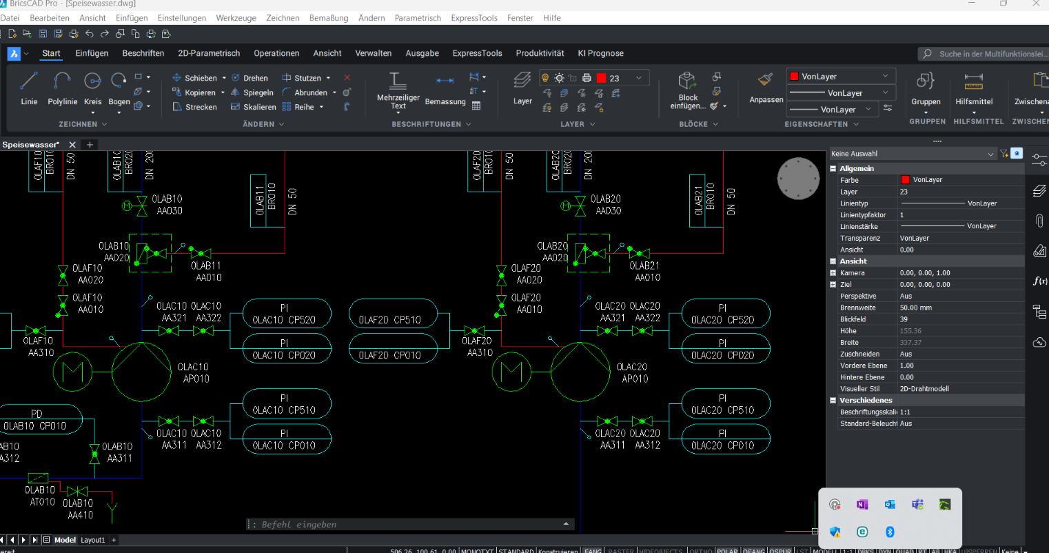Click the insert table icon in Beschriftungen
The image size is (1049, 553).
tap(476, 106)
